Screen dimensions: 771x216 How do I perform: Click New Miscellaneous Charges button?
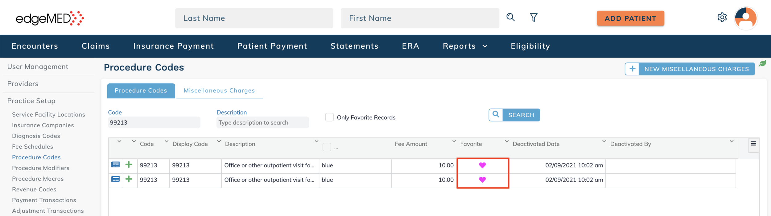pos(690,69)
